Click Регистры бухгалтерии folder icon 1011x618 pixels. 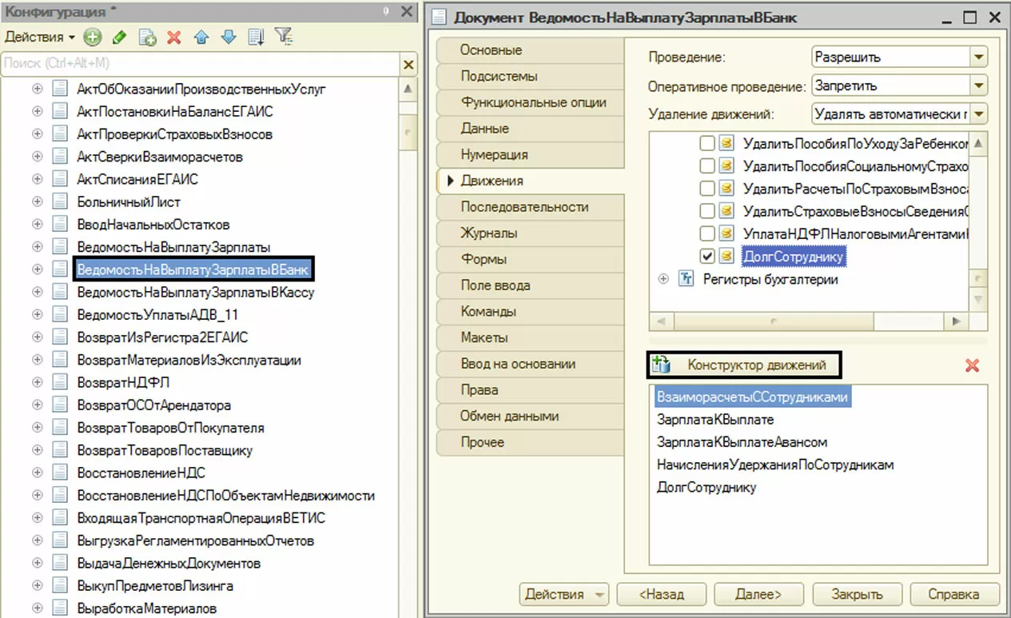[686, 279]
